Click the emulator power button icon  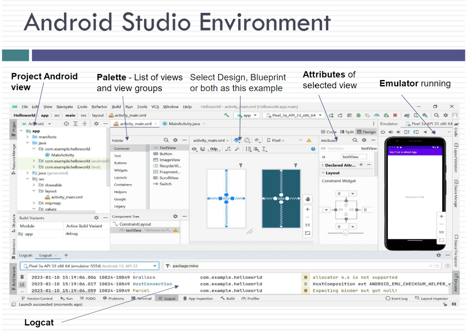tap(383, 132)
